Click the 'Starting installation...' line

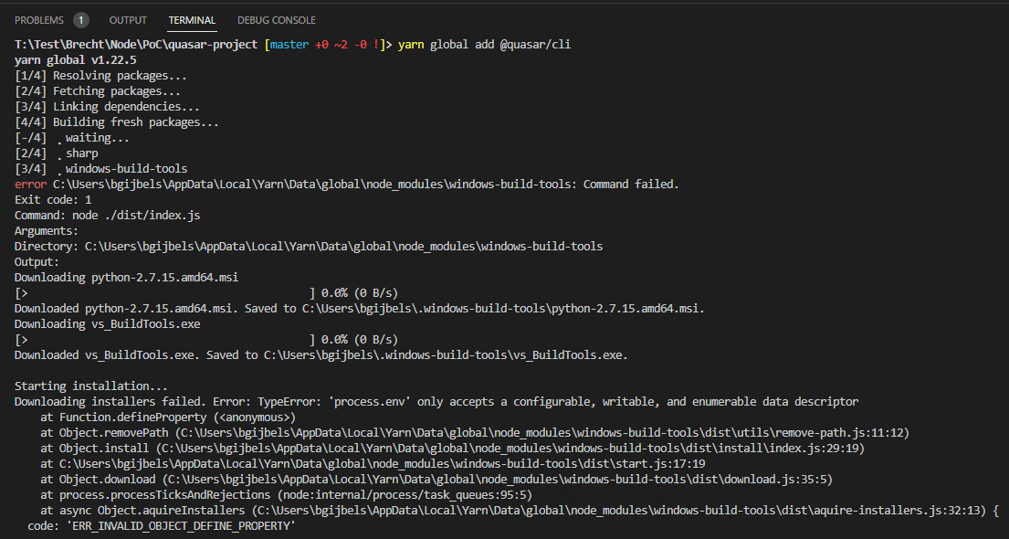pyautogui.click(x=90, y=386)
